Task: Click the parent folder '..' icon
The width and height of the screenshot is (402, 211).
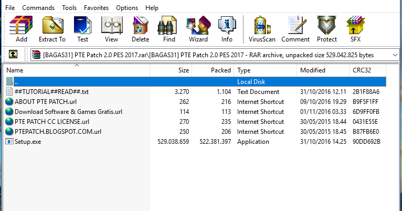Action: (x=9, y=81)
